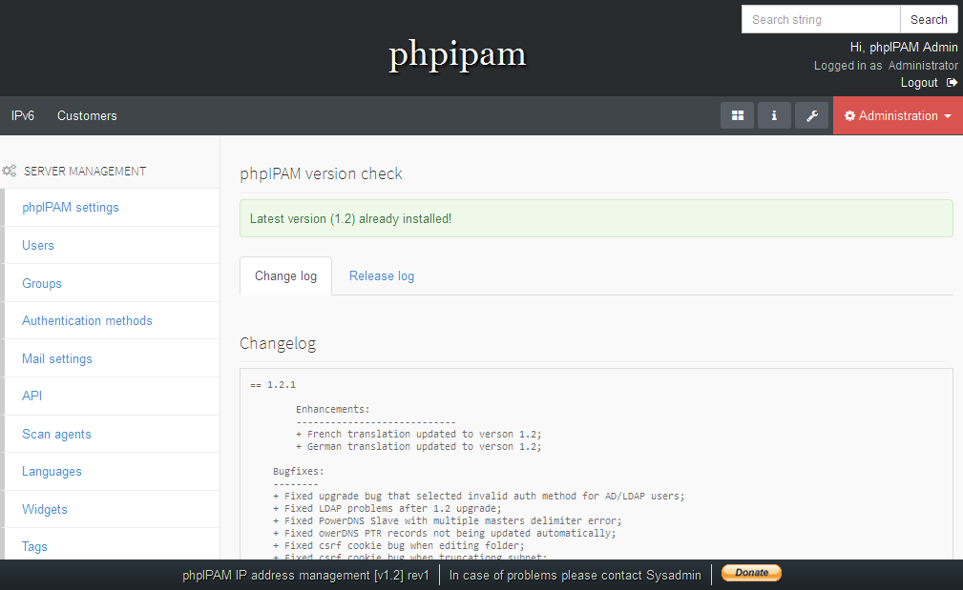Select the Change log tab

(x=285, y=276)
